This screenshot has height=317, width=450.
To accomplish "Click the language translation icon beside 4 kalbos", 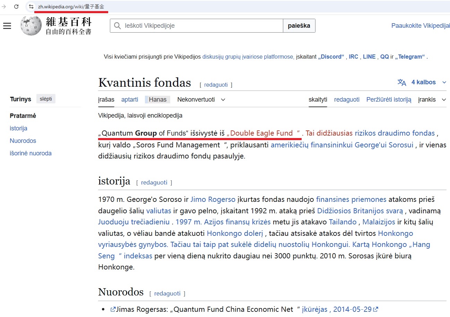I will (x=402, y=82).
